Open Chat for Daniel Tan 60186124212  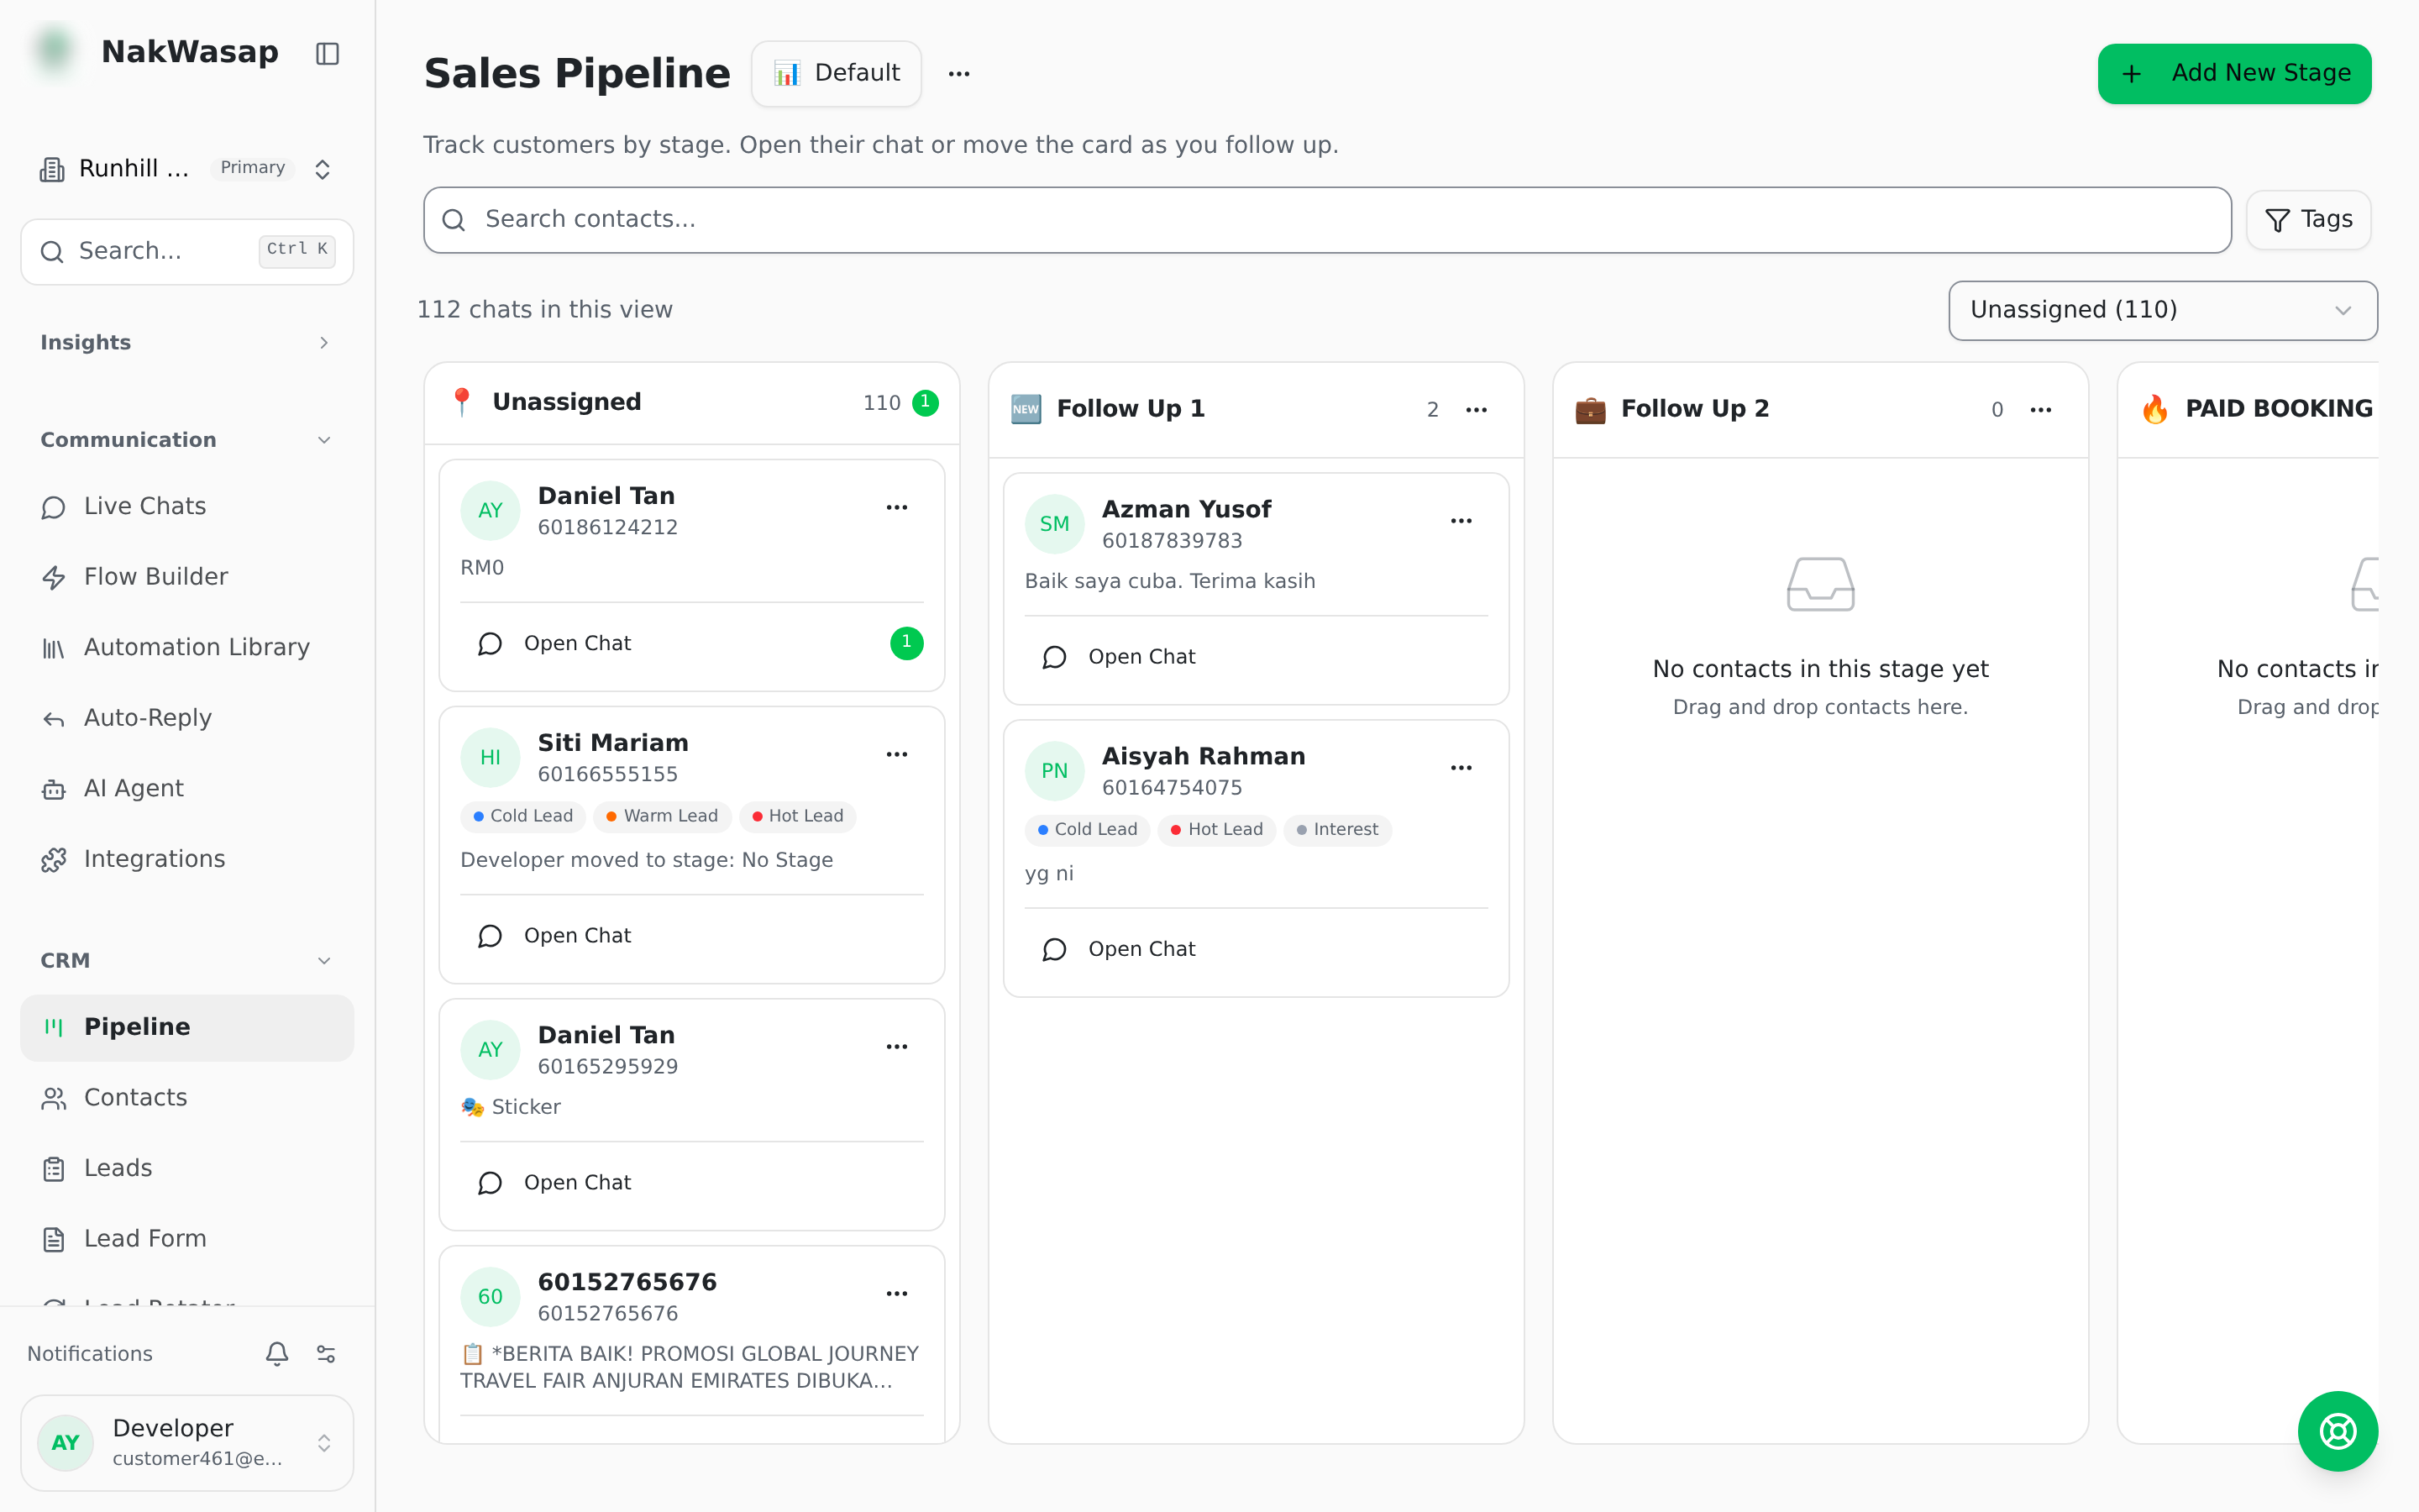[x=556, y=644]
